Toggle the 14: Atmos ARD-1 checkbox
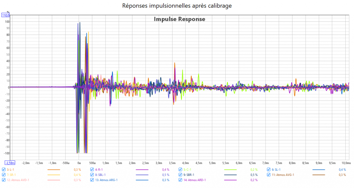This screenshot has width=354, height=188. 180,180
